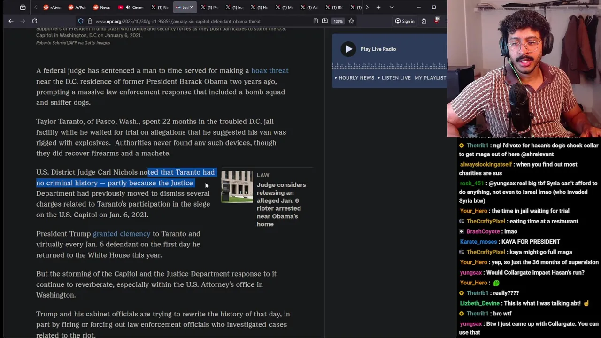
Task: Click chat username rosh_451
Action: click(471, 183)
